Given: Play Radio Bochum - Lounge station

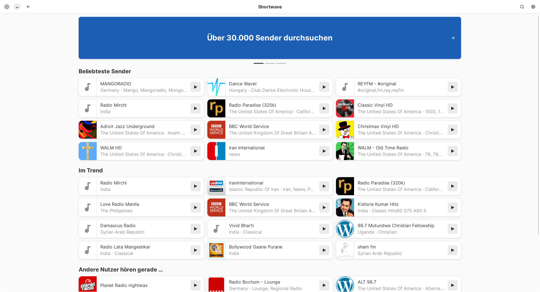Looking at the screenshot, I should (x=324, y=285).
